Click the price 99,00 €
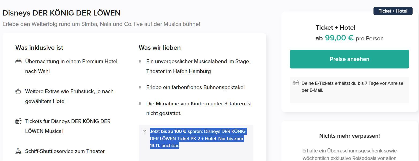This screenshot has width=419, height=161. pyautogui.click(x=339, y=38)
